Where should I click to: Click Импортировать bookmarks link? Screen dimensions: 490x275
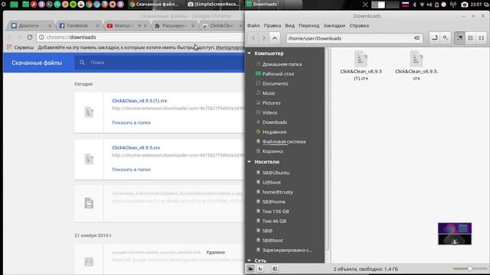coord(230,47)
